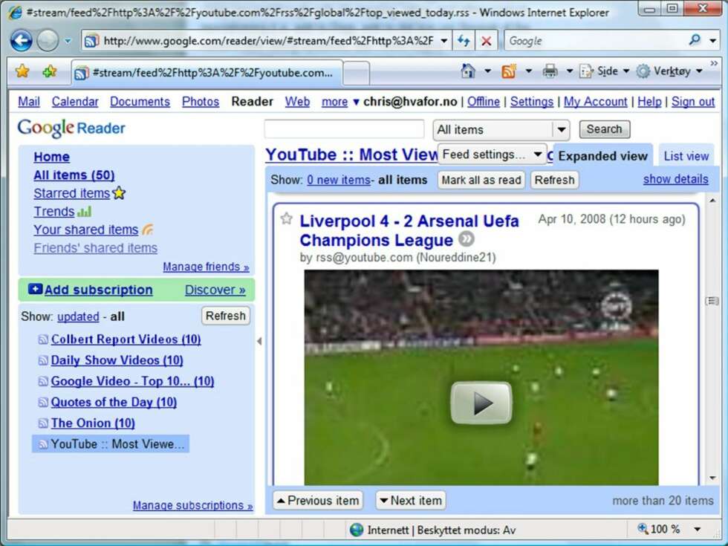
Task: Switch to List view tab
Action: [686, 155]
